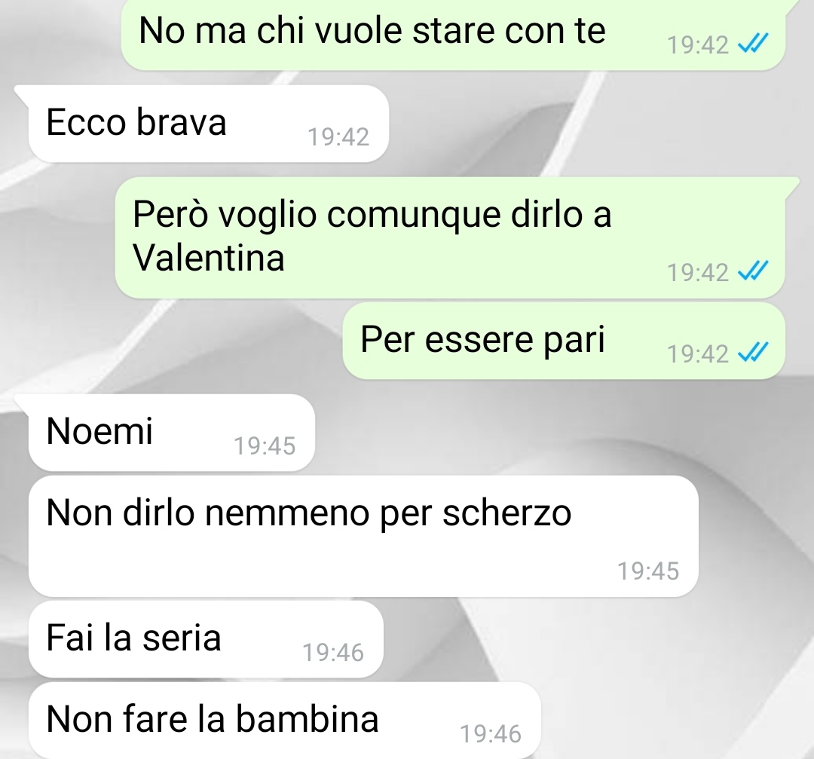Select the 'Noemi' message bubble
814x759 pixels.
[171, 433]
